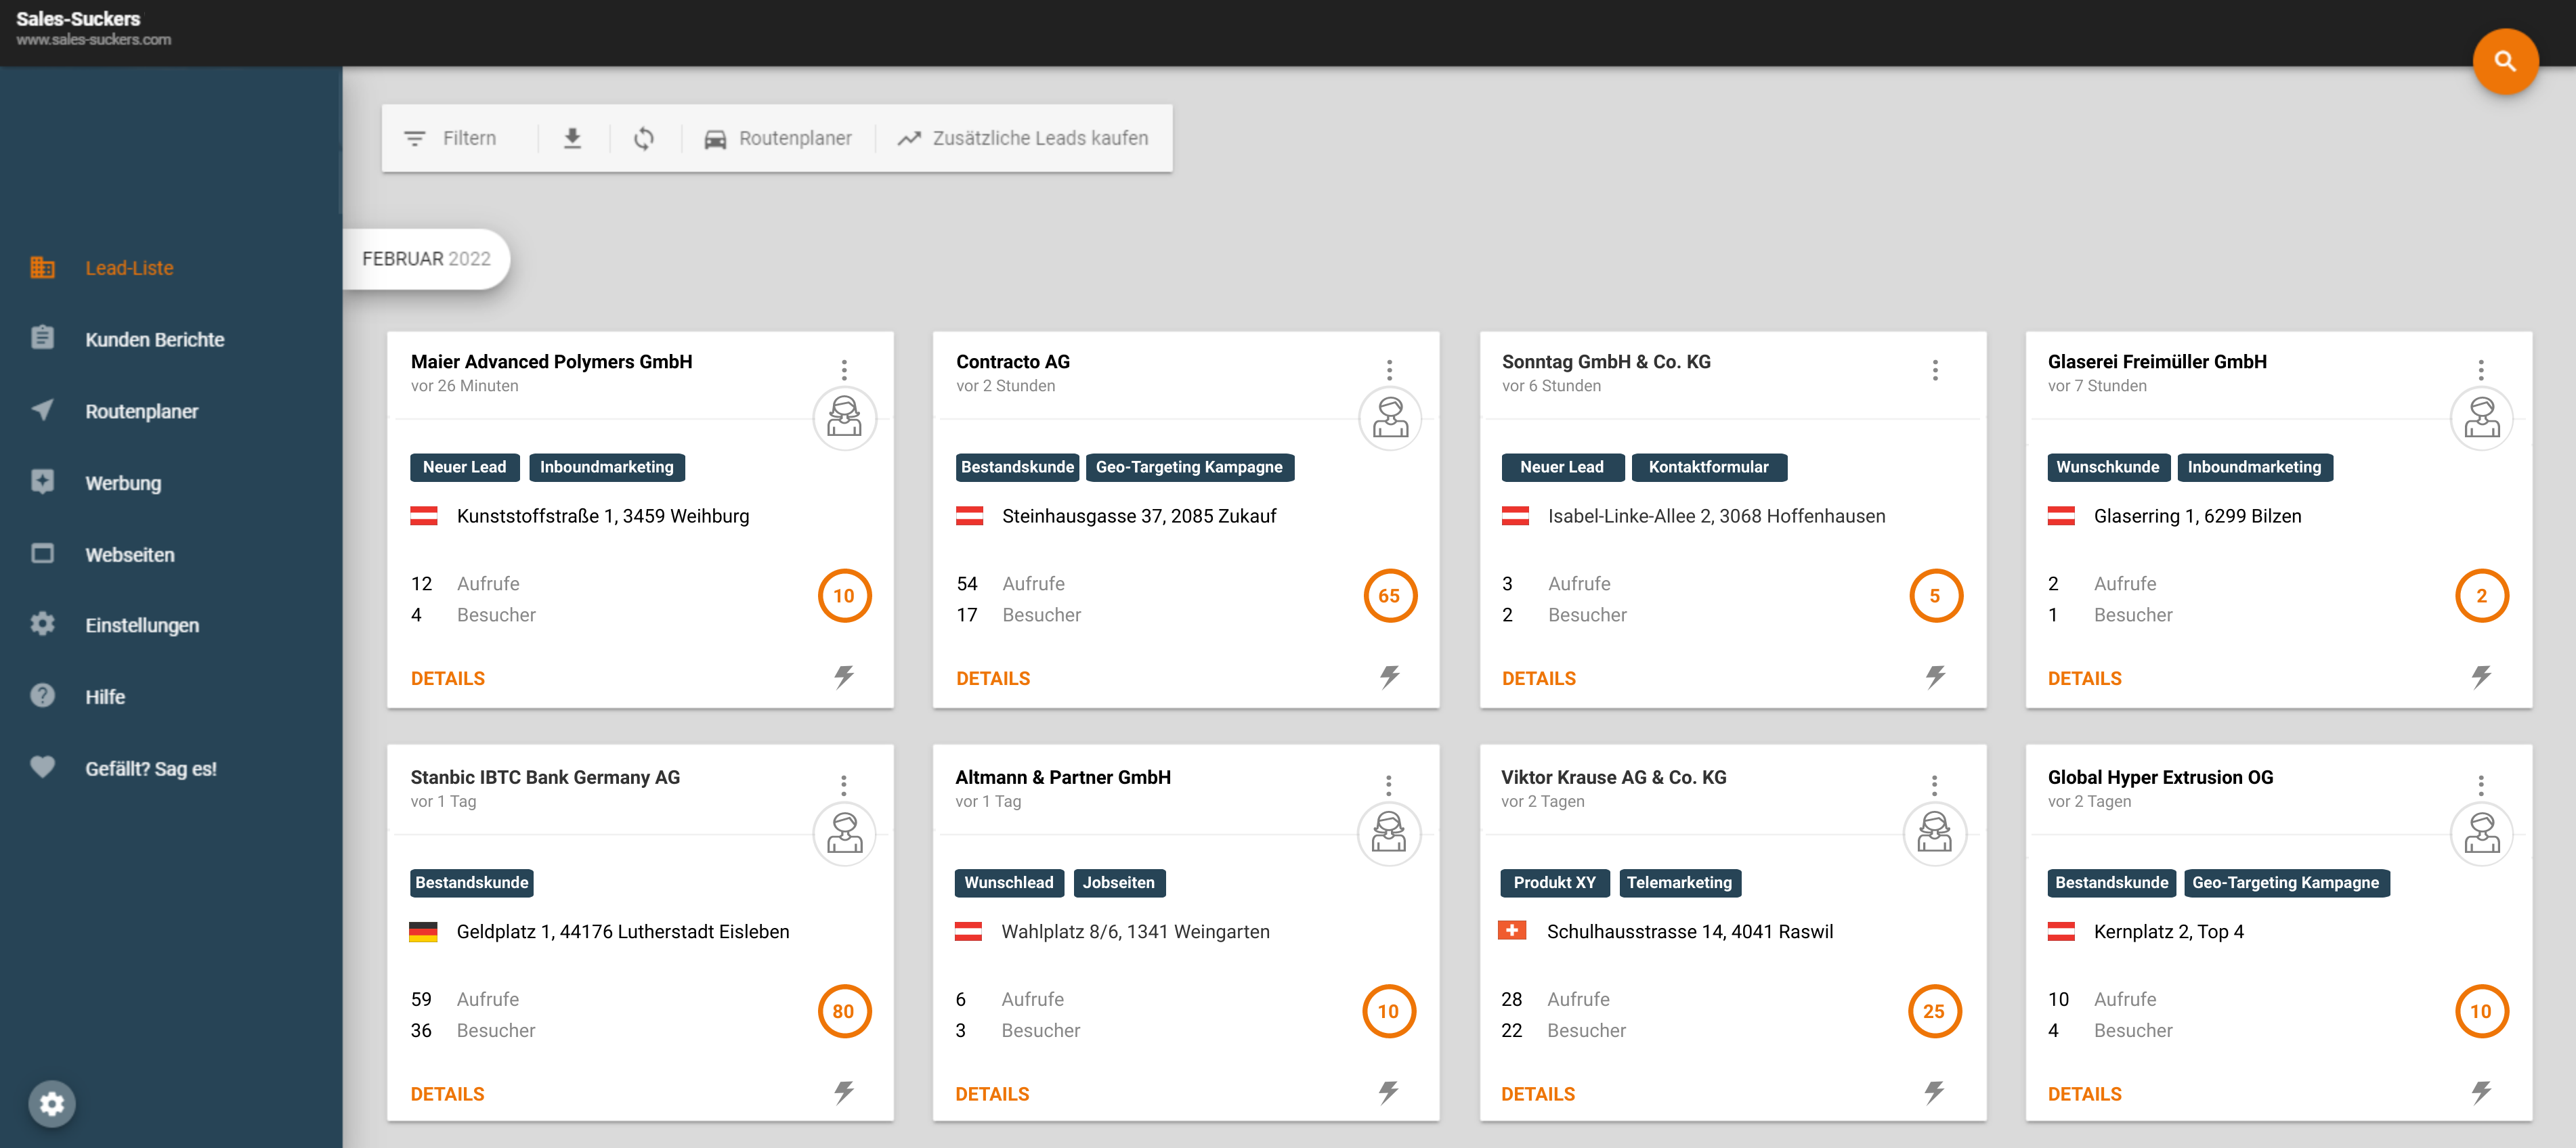Open DETAILS for Sonntag GmbH & Co. KG
This screenshot has height=1148, width=2576.
pyautogui.click(x=1538, y=678)
